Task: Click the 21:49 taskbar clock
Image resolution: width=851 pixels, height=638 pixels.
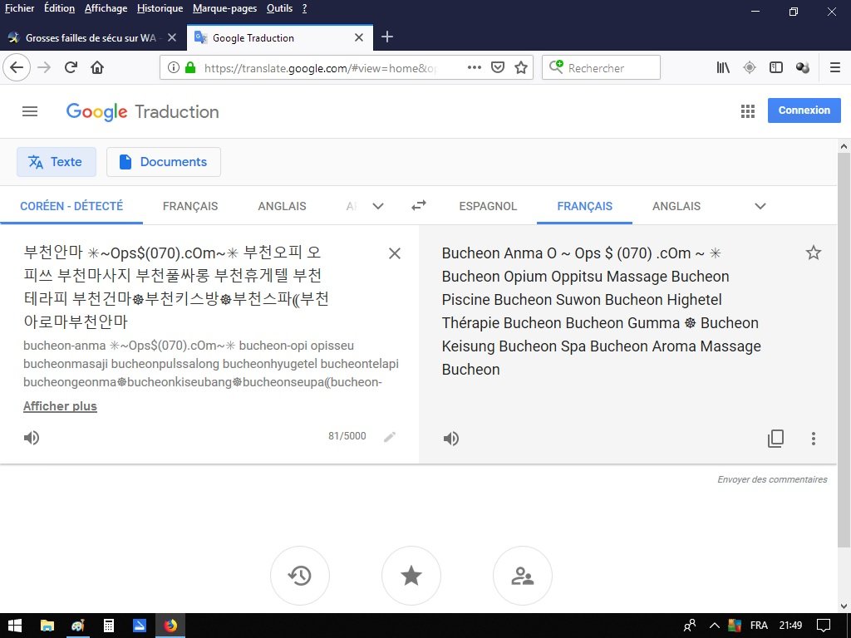Action: click(791, 626)
